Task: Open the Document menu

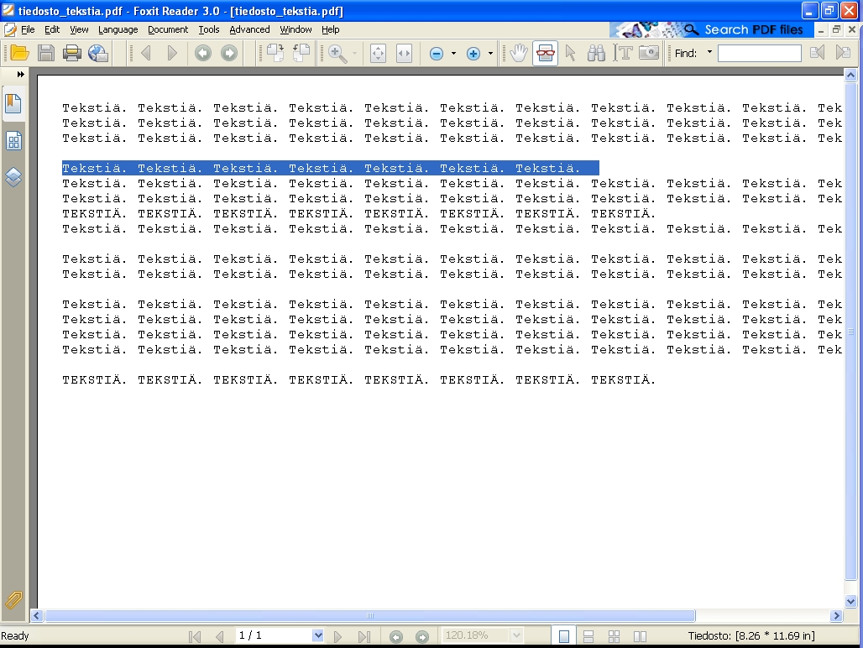Action: (168, 29)
